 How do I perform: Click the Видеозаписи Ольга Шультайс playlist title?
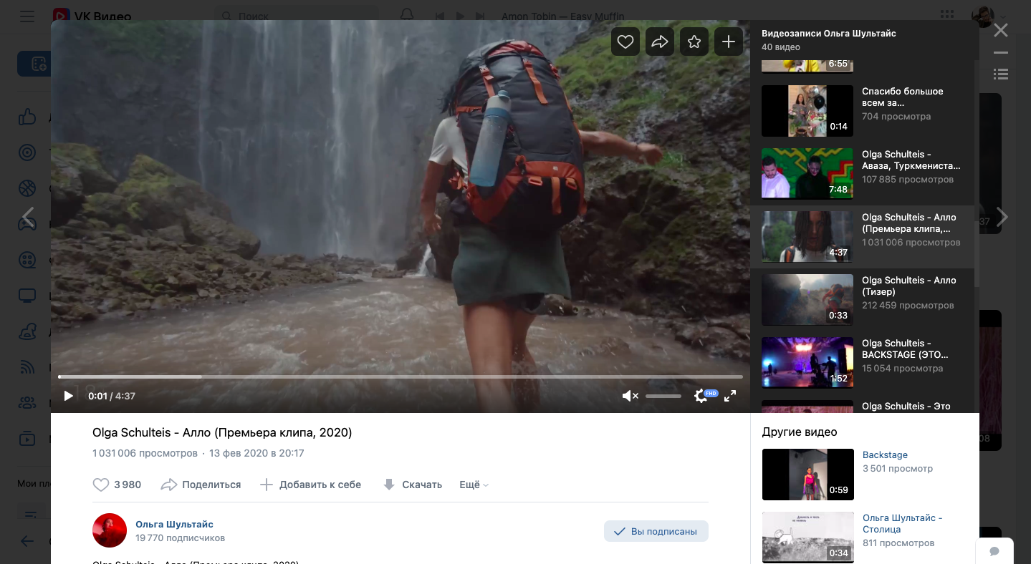coord(828,33)
